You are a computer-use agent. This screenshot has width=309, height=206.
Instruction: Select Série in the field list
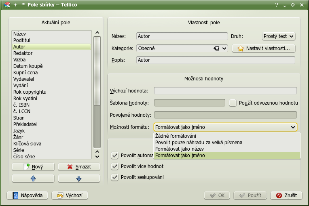point(51,150)
